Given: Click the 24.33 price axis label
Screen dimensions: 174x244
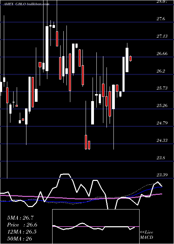Looking at the screenshot, I should [x=162, y=140].
